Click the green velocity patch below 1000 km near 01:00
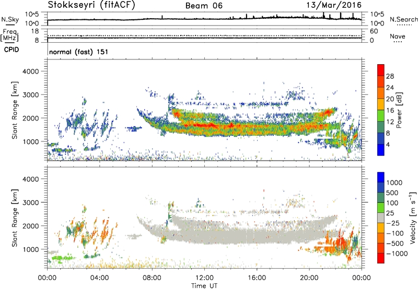 coord(63,258)
